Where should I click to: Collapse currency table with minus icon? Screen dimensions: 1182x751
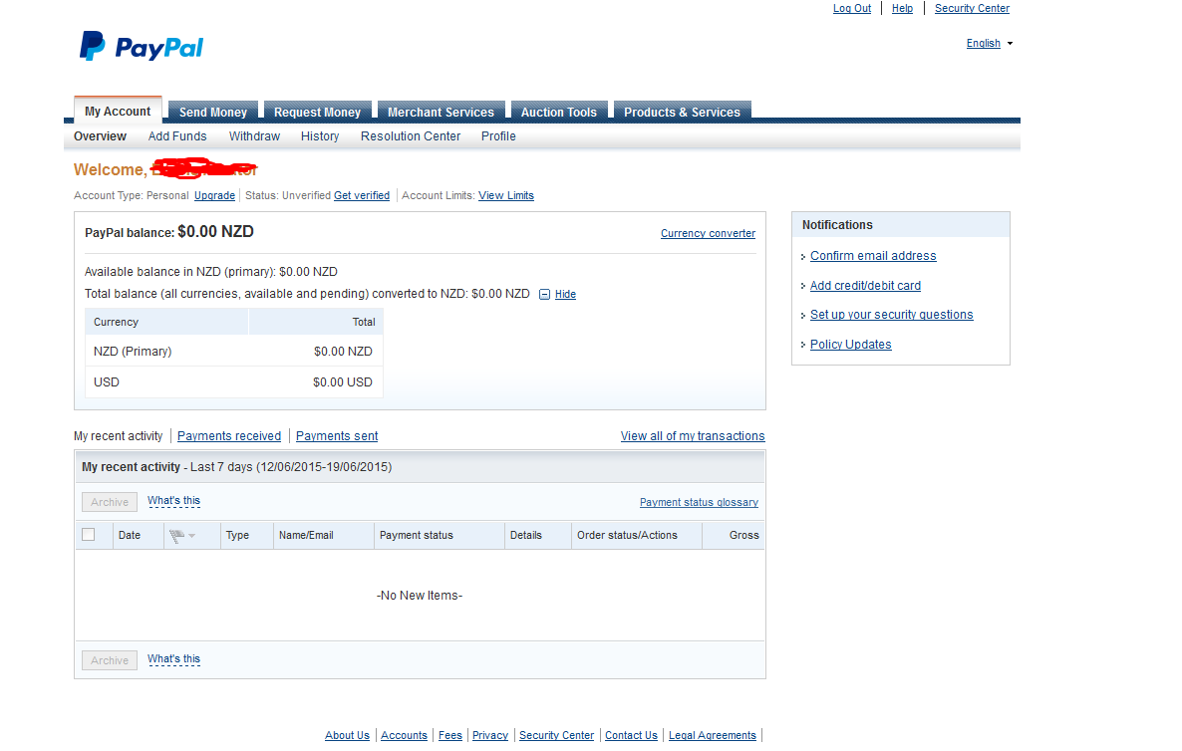pos(544,295)
